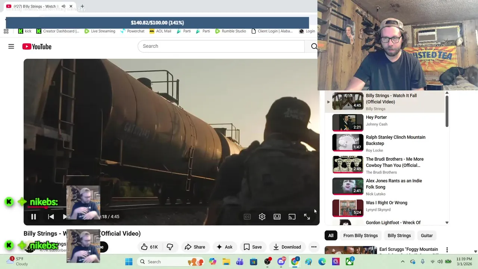Click page scrollbar down arrow

475,252
